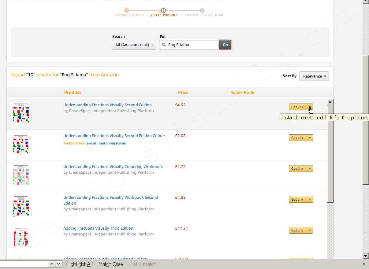The height and width of the screenshot is (269, 369).
Task: Open Understanding Fractions Visually Workbook Second Edition link
Action: pos(111,200)
